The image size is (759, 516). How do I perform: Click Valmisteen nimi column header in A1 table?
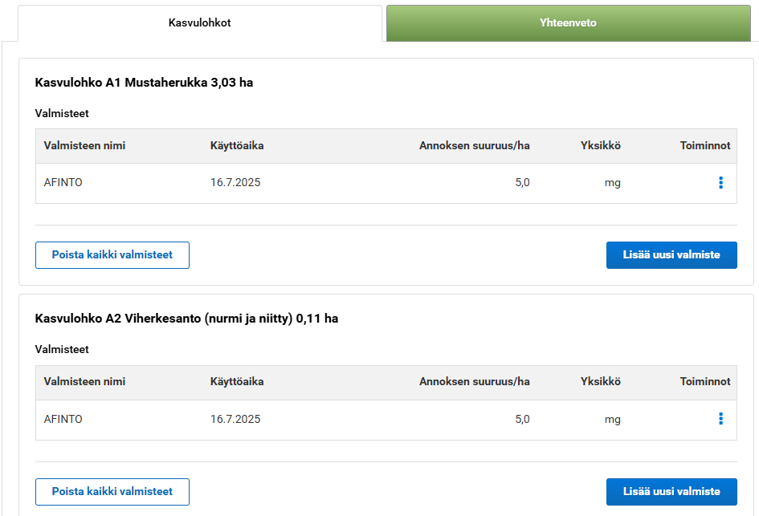tap(84, 145)
